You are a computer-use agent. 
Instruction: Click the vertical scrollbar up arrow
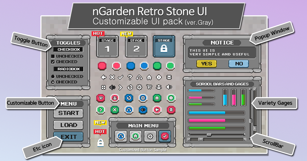pyautogui.click(x=250, y=89)
